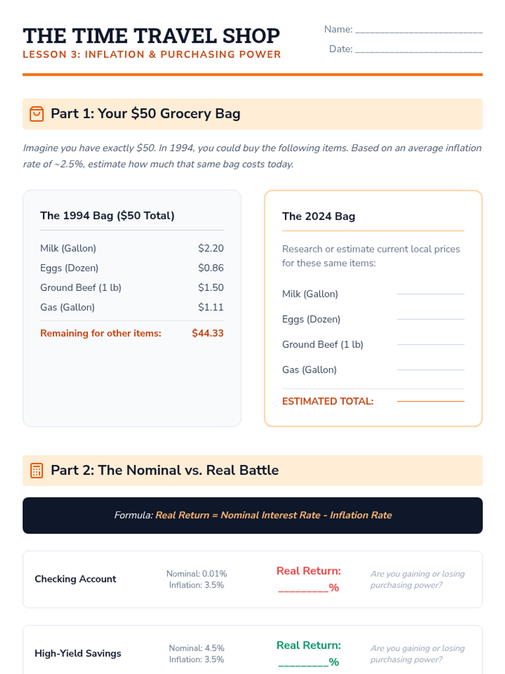Click the Name blank line
Viewport: 505px width, 674px height.
coord(418,30)
